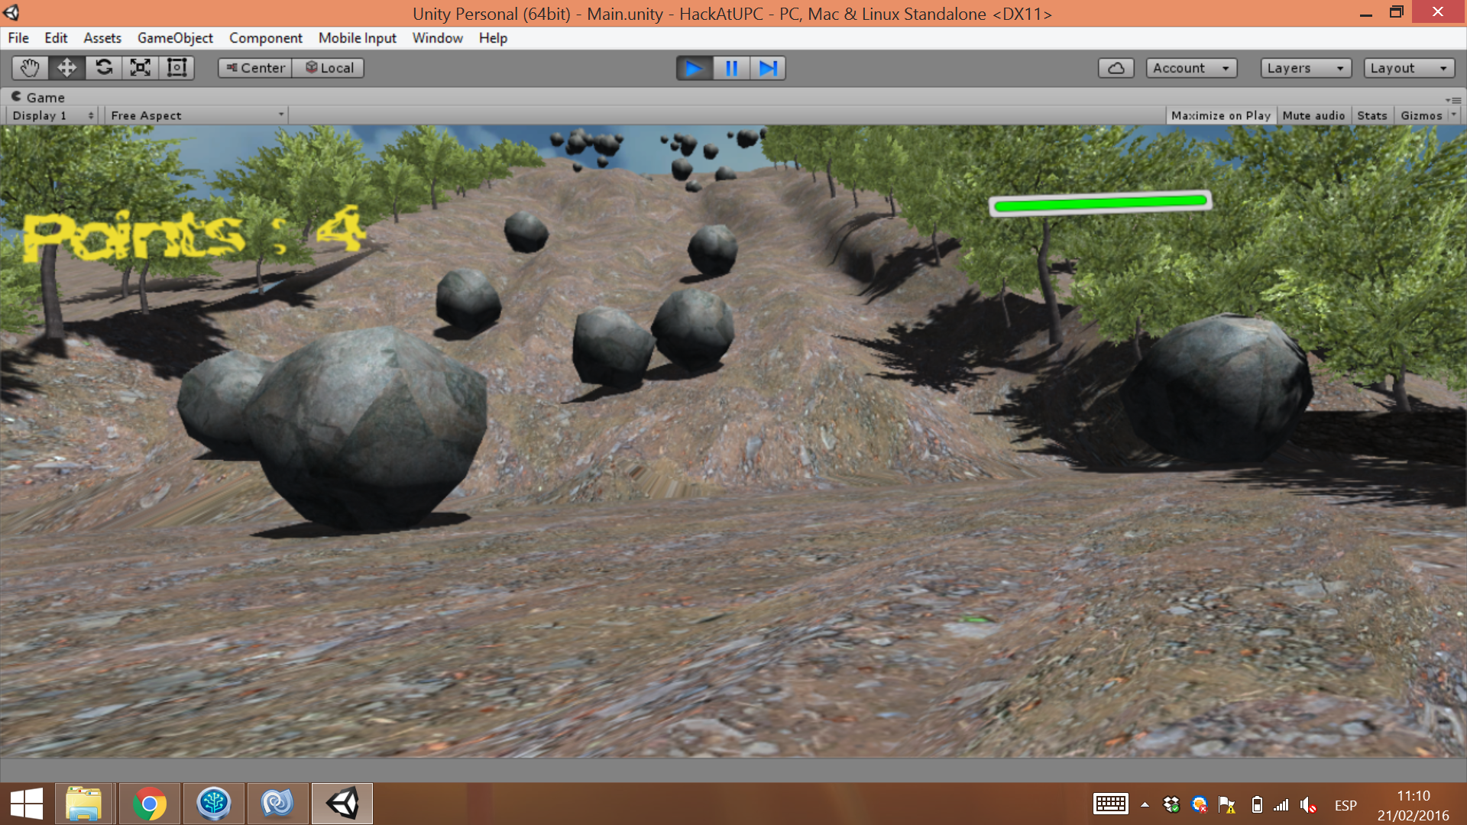This screenshot has width=1467, height=825.
Task: Toggle Local handle rotation button
Action: point(329,68)
